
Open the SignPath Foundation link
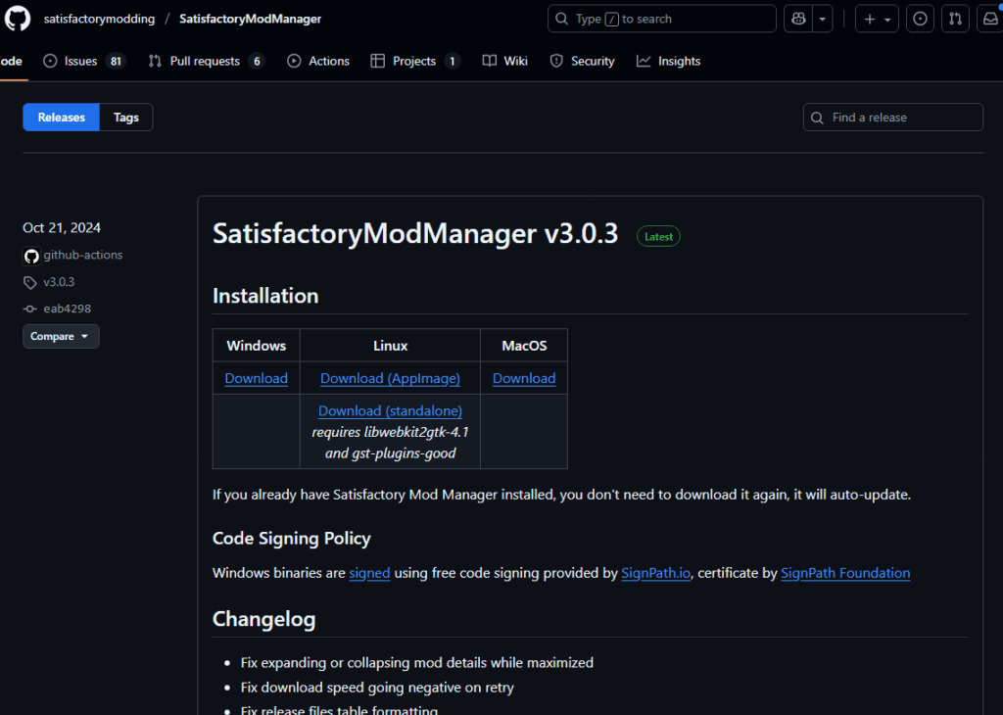coord(844,573)
